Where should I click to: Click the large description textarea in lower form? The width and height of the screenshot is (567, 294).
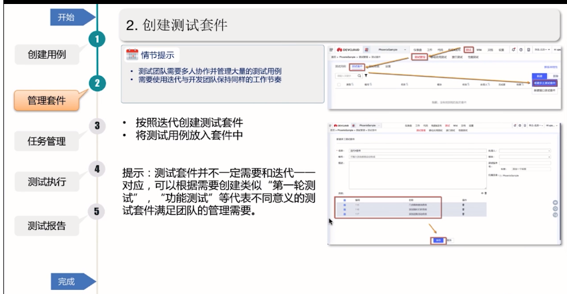418,175
